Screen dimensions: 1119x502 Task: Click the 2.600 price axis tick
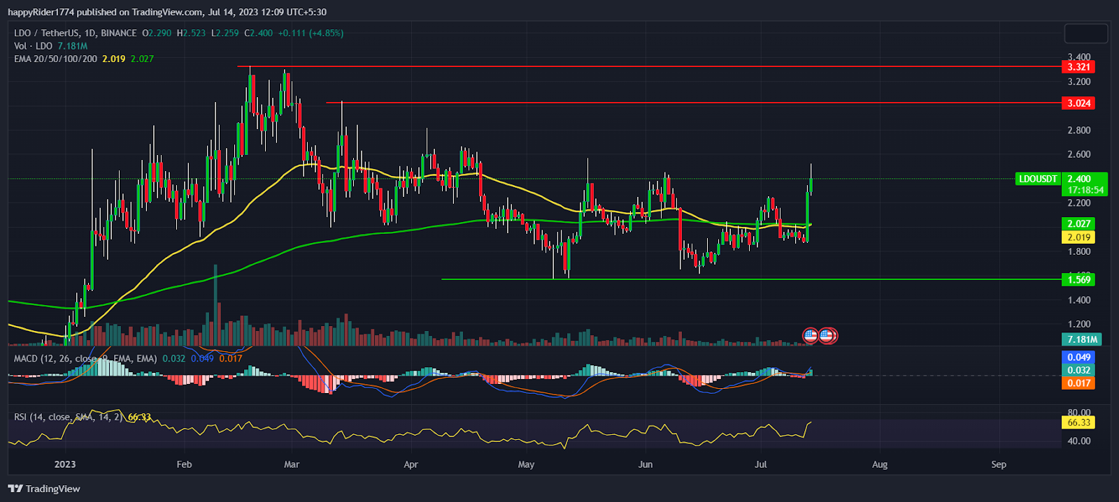point(1078,154)
